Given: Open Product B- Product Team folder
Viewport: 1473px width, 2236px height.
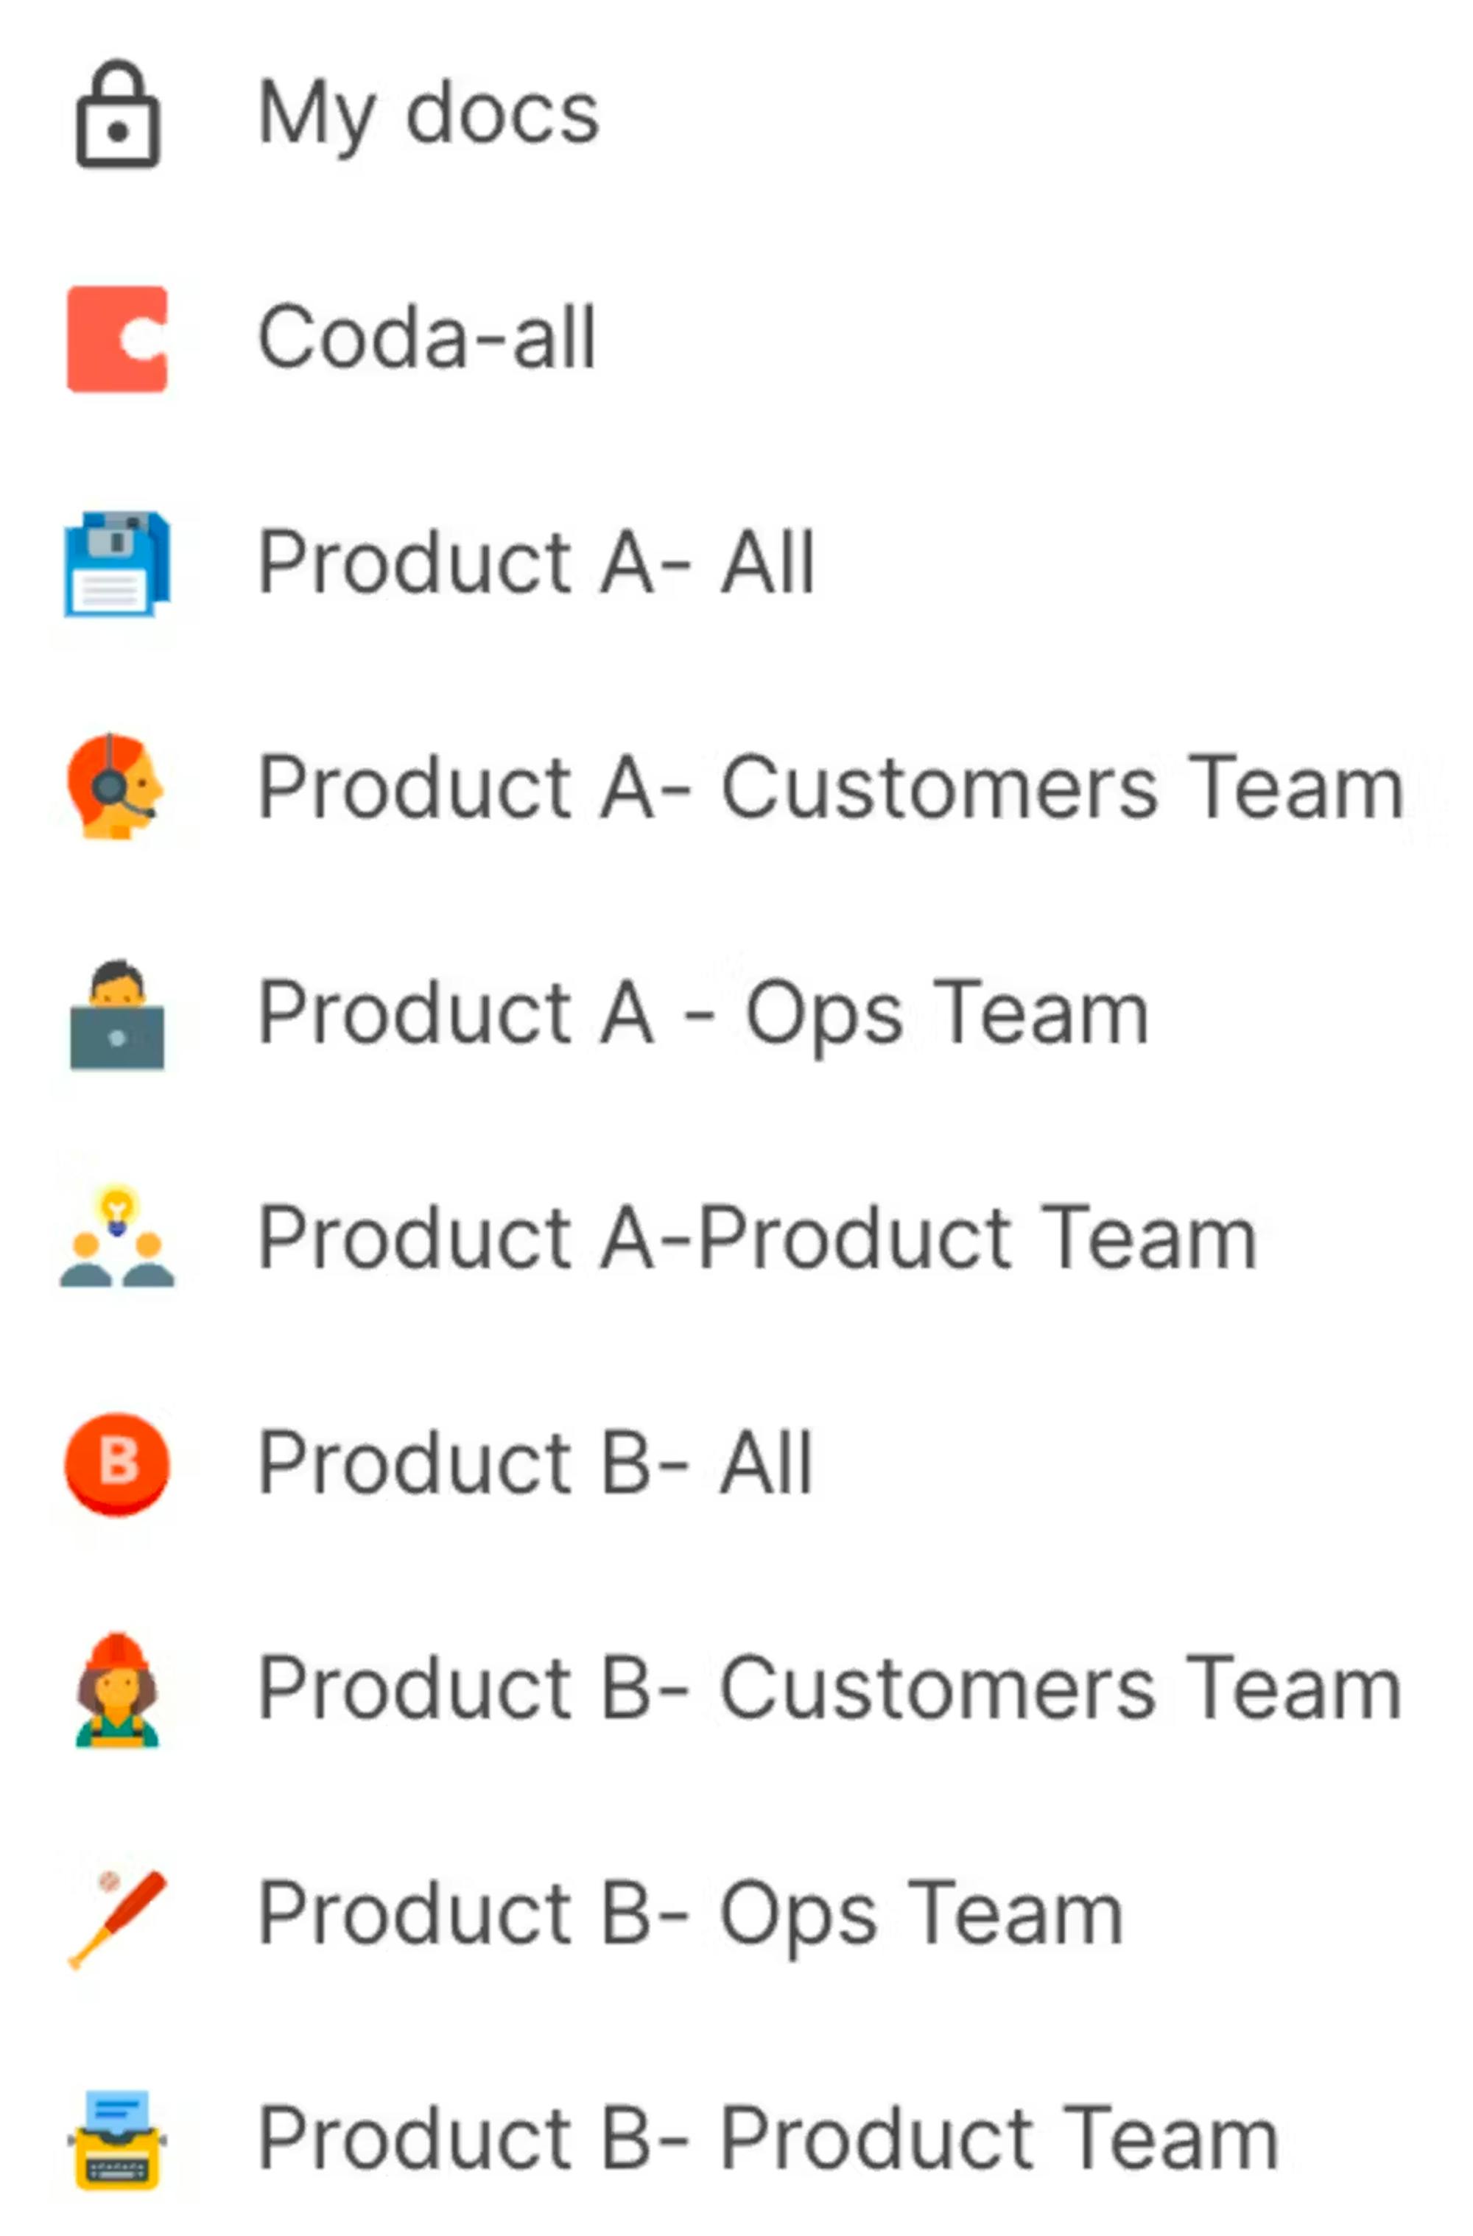Looking at the screenshot, I should point(767,2138).
